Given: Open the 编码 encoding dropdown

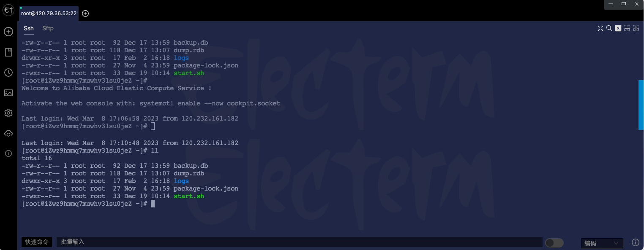Looking at the screenshot, I should tap(602, 243).
